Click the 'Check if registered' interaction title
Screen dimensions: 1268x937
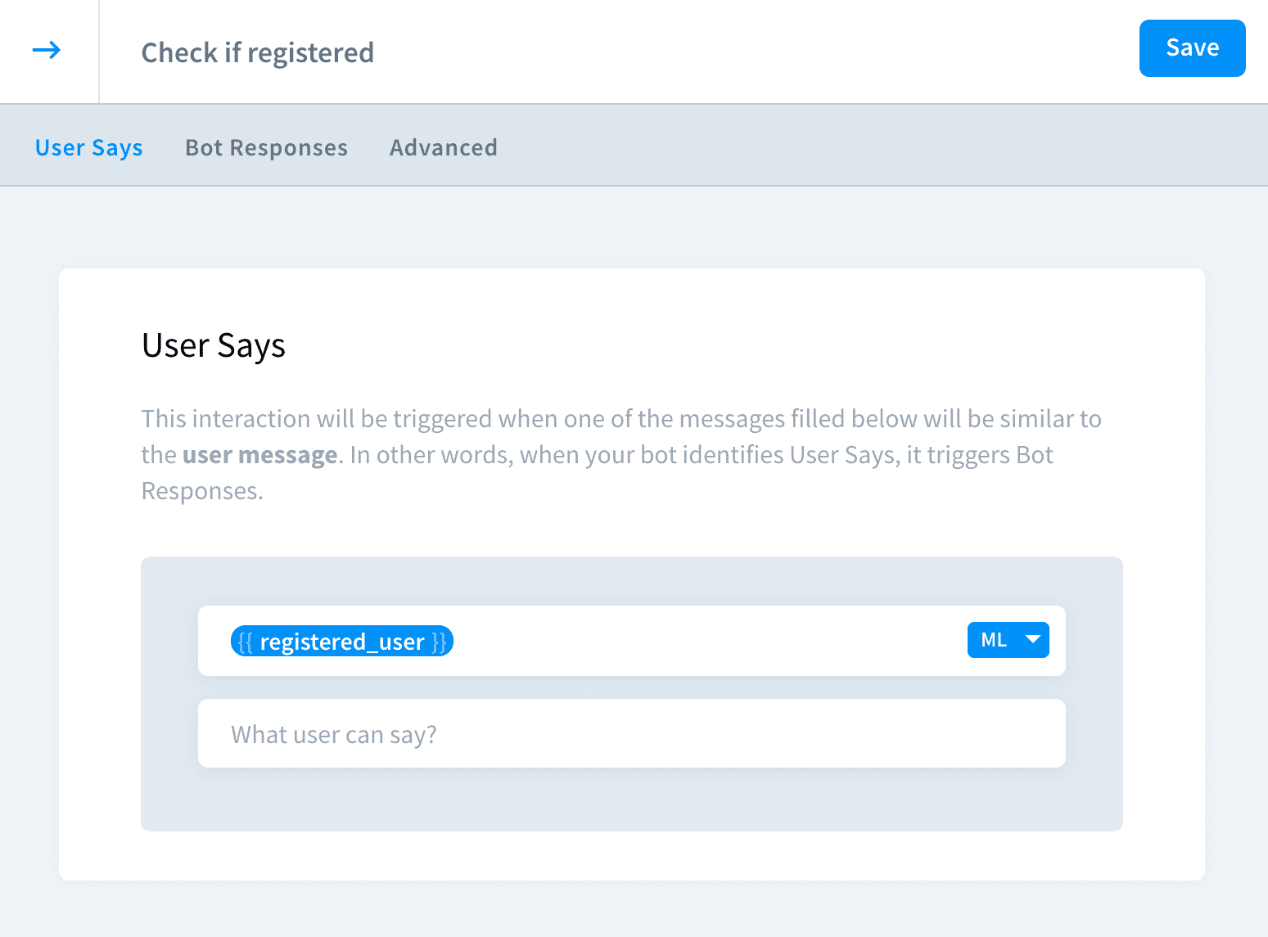257,53
